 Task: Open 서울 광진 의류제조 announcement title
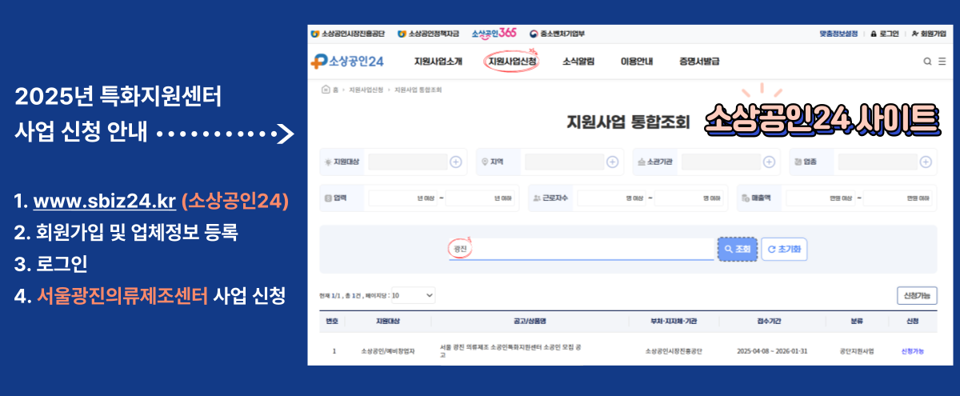tap(510, 351)
